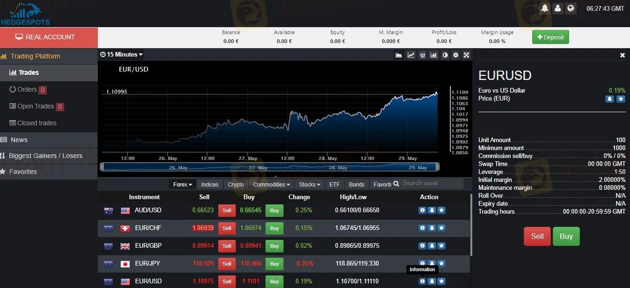Show information for EUR/CHF
The height and width of the screenshot is (288, 630).
click(x=423, y=228)
